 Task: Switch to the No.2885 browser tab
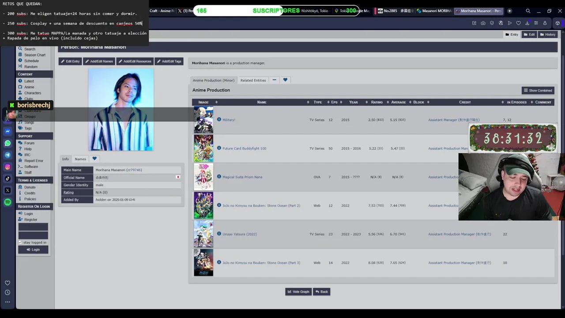click(x=395, y=11)
